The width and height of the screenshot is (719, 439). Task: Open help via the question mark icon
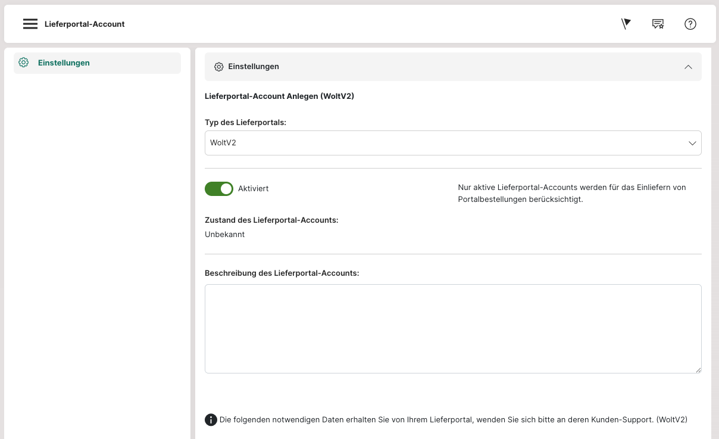point(690,24)
